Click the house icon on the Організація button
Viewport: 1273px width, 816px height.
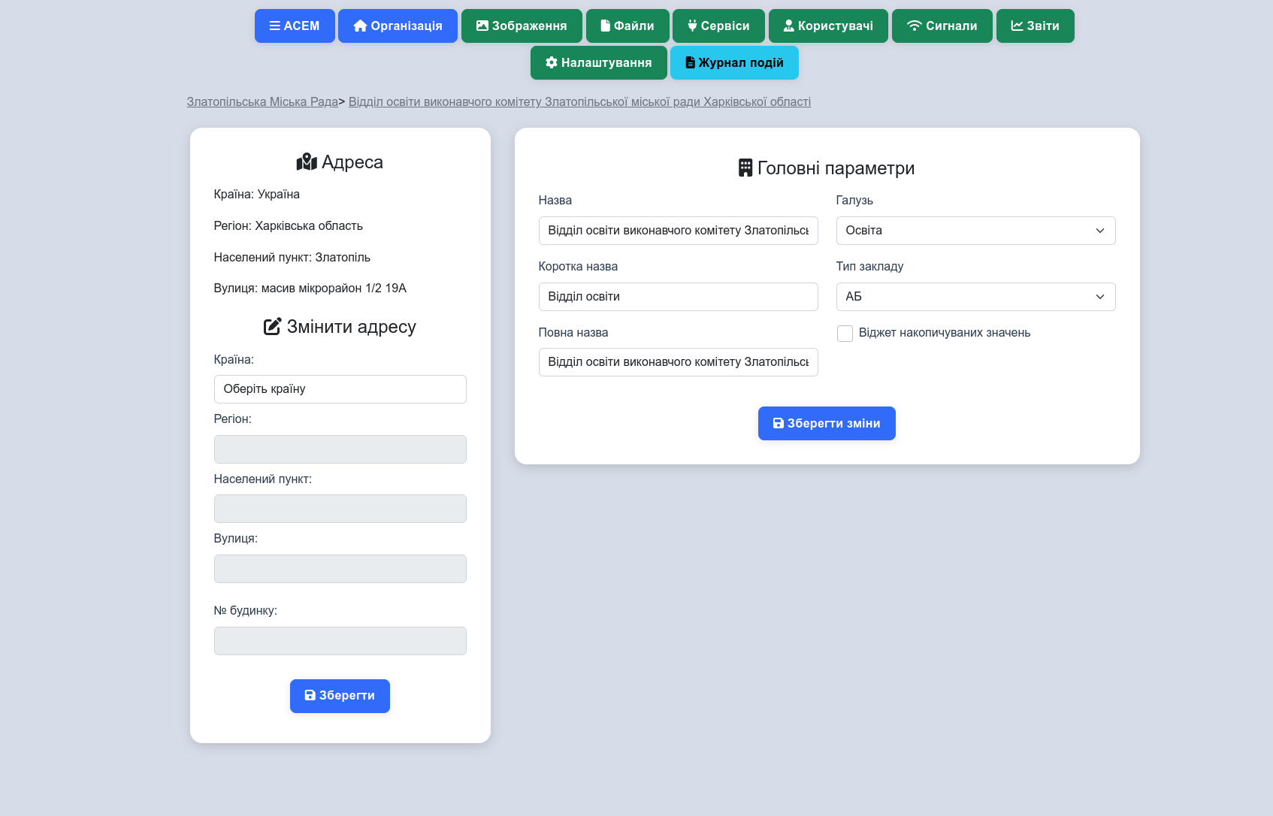tap(360, 26)
